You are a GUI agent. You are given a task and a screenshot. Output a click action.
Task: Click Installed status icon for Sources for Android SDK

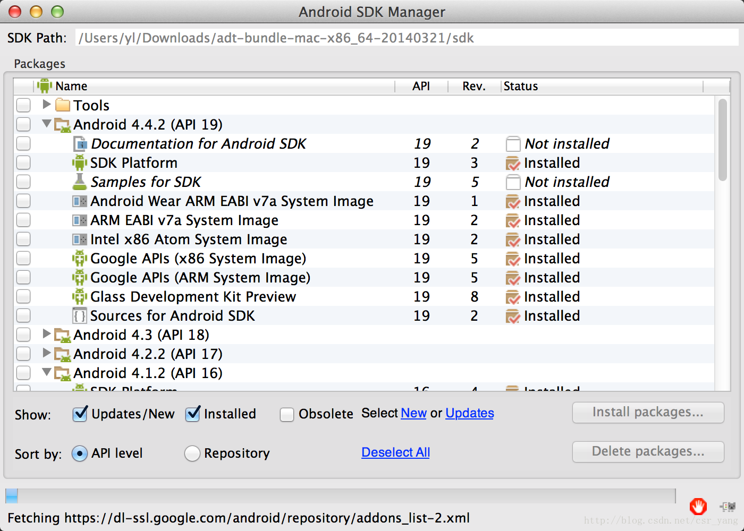point(513,316)
